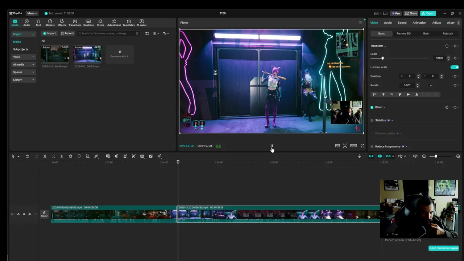
Task: Open the Text tool panel
Action: (x=38, y=23)
